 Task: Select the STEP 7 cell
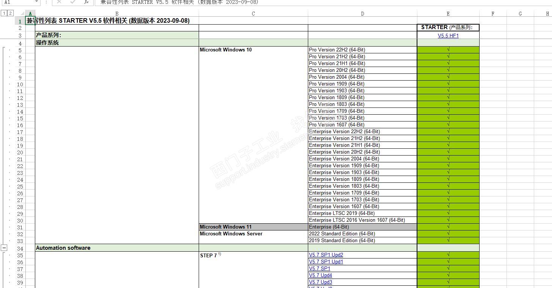(253, 255)
